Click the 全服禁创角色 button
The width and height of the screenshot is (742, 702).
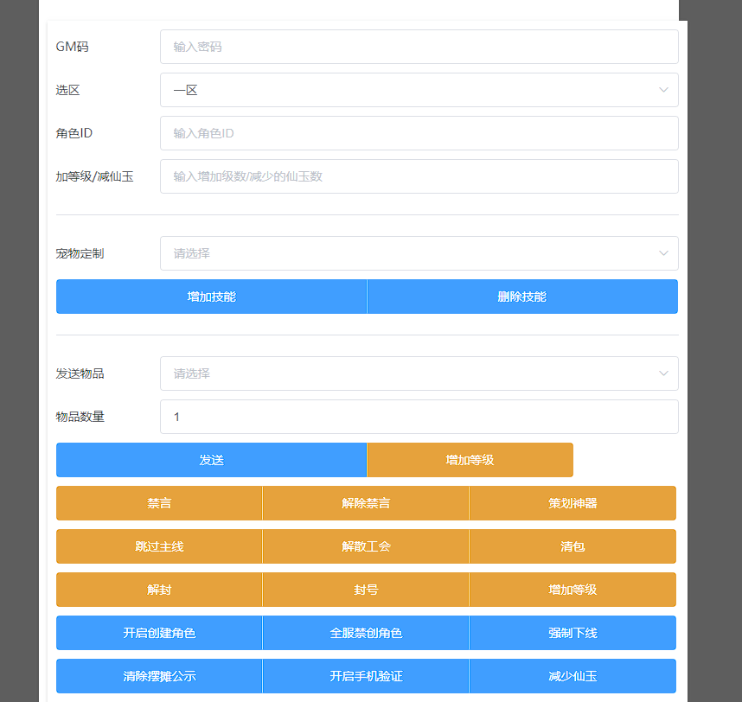click(x=365, y=633)
